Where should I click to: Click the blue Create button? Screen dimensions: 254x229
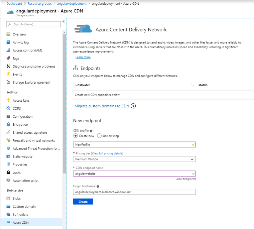coord(83,202)
